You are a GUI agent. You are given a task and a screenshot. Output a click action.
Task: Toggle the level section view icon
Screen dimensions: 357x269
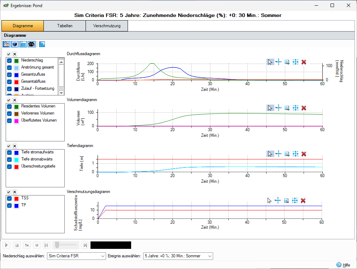click(x=23, y=44)
